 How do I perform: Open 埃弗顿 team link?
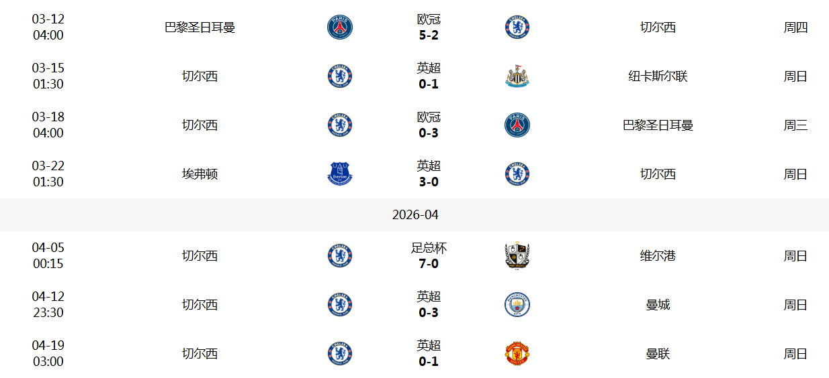pyautogui.click(x=200, y=174)
